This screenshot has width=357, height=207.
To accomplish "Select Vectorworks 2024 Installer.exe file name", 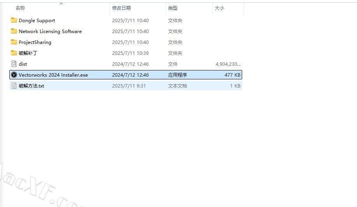I will coord(53,75).
